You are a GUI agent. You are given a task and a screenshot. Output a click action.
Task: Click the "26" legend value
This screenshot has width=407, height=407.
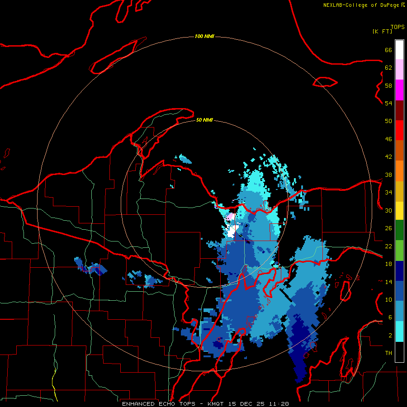(x=388, y=228)
